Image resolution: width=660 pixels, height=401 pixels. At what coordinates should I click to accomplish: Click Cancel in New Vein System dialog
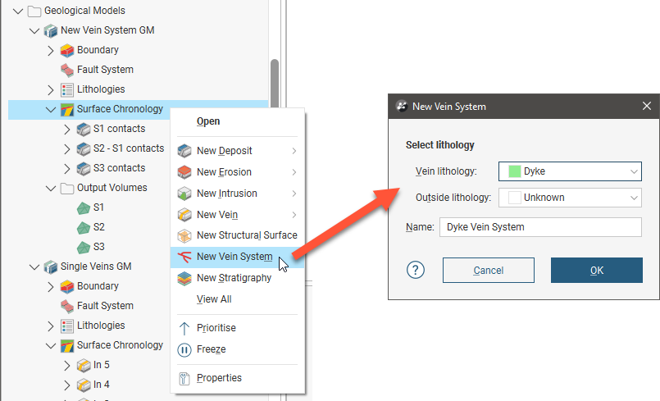pos(489,270)
